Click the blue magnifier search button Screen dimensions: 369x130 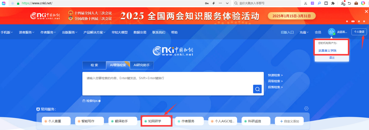(x=257, y=89)
